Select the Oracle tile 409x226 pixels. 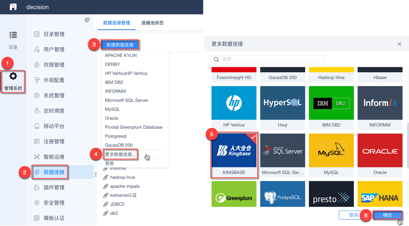click(x=380, y=155)
